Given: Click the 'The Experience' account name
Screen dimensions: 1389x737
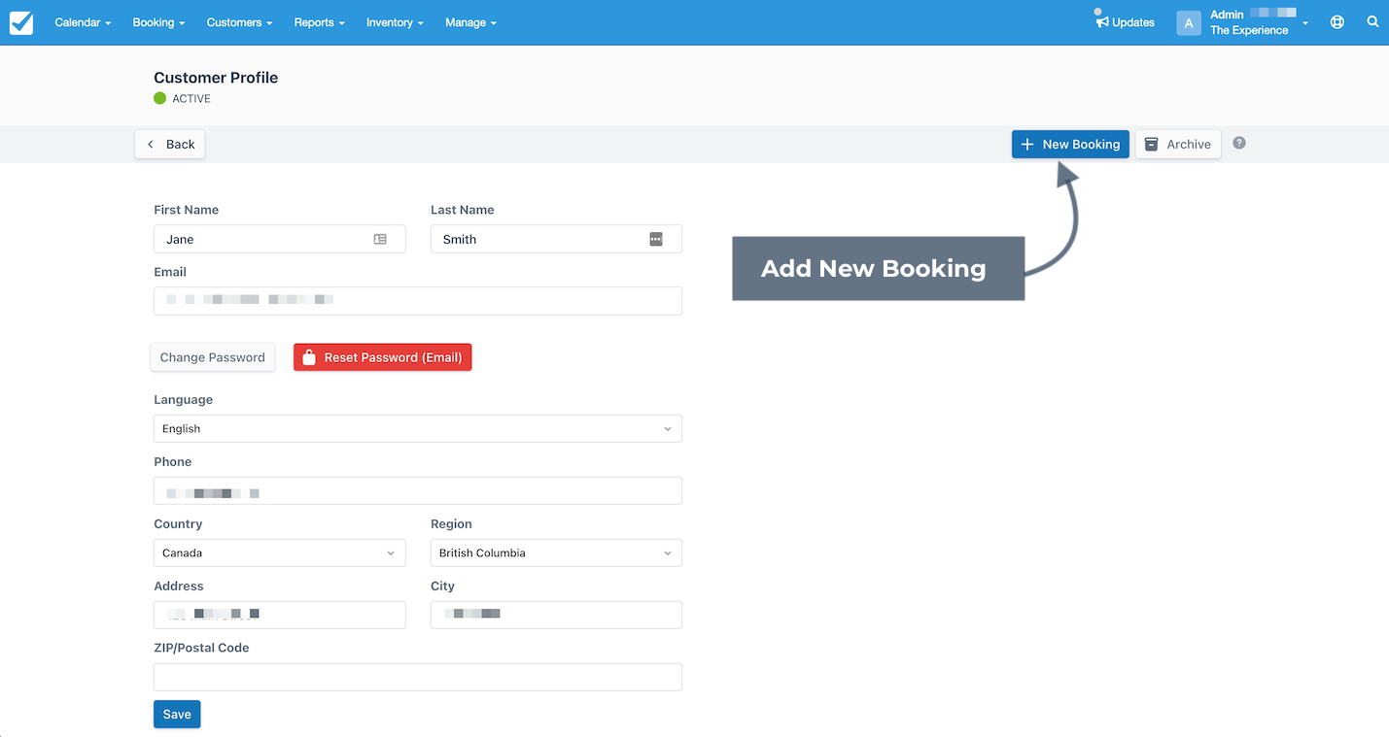Looking at the screenshot, I should coord(1249,30).
